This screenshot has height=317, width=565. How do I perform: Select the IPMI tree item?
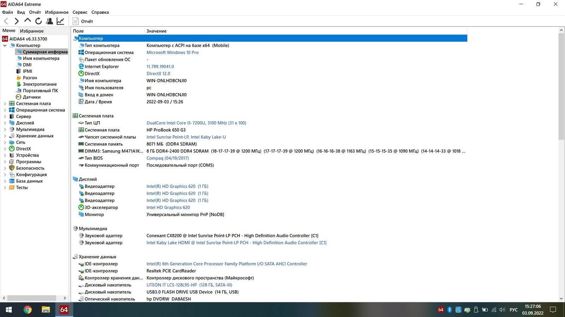point(28,71)
